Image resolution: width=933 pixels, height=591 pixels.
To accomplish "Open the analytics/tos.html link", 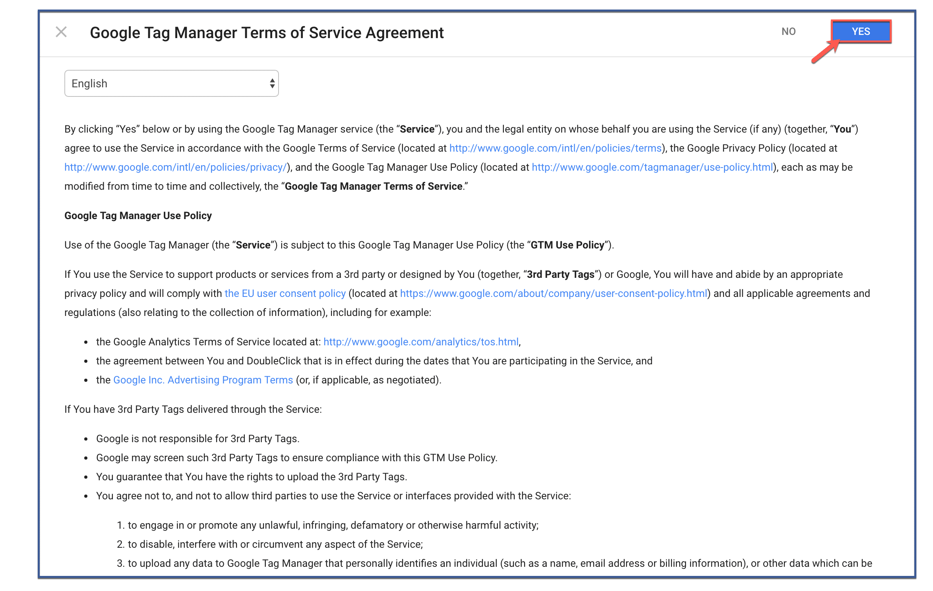I will (421, 342).
